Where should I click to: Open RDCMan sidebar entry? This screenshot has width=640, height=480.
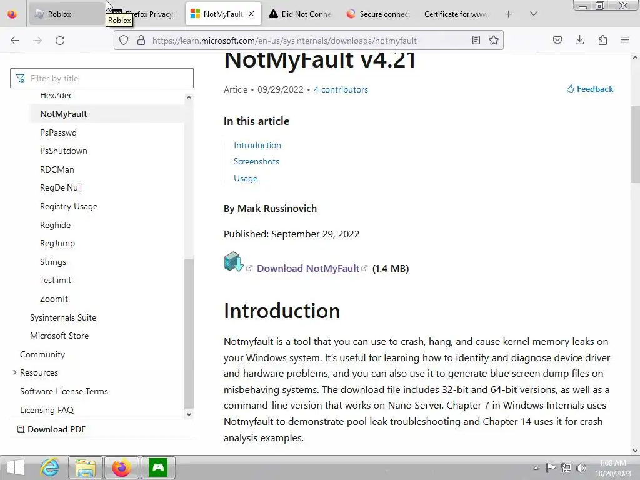click(57, 169)
